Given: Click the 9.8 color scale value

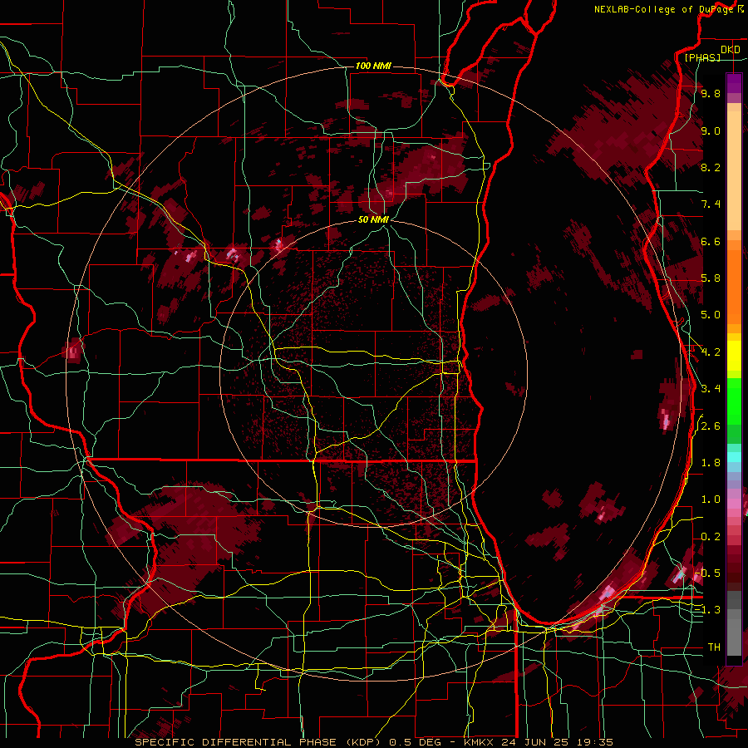Looking at the screenshot, I should (711, 93).
